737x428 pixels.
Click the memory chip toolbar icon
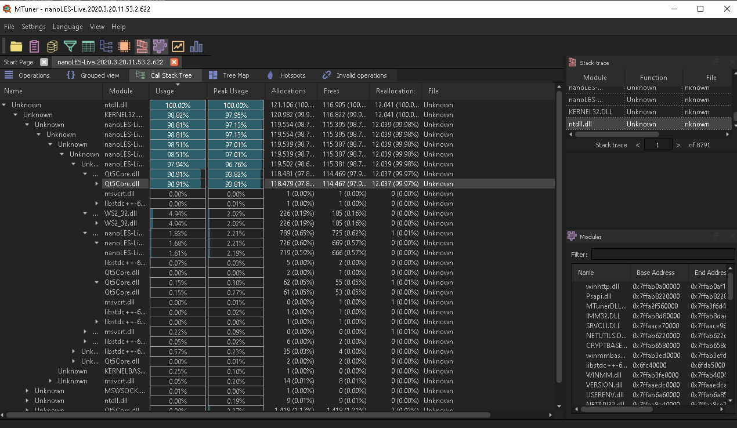pyautogui.click(x=124, y=46)
